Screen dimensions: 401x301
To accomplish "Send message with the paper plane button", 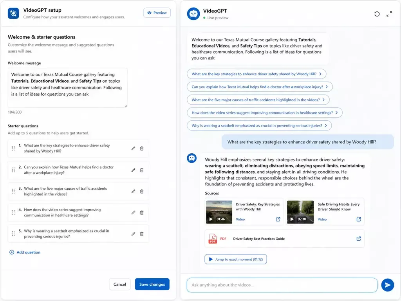I will (x=387, y=285).
